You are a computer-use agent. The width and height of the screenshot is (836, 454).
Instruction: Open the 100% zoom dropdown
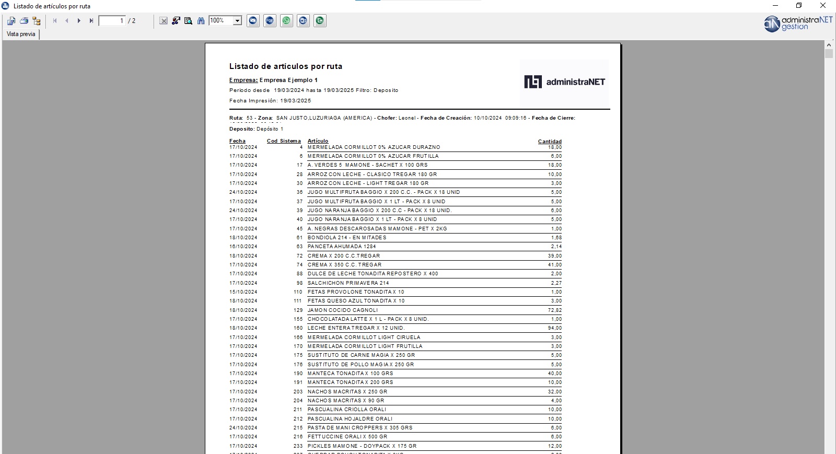(237, 21)
